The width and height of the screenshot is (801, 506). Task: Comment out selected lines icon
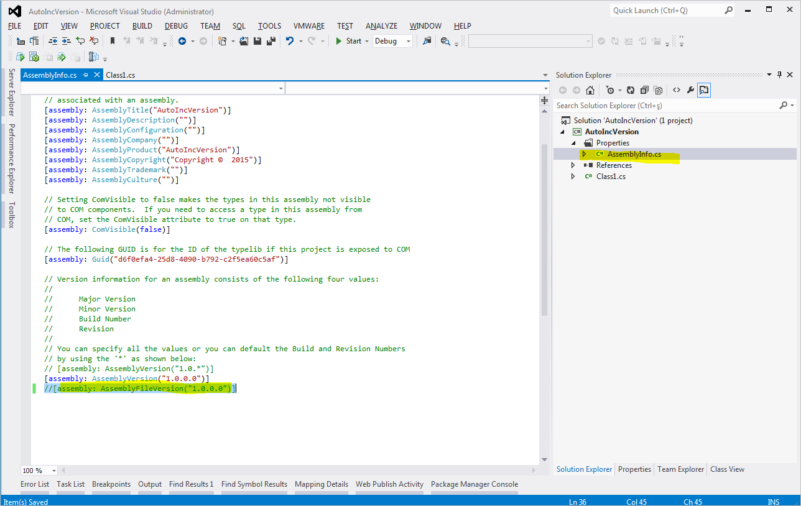(80, 41)
